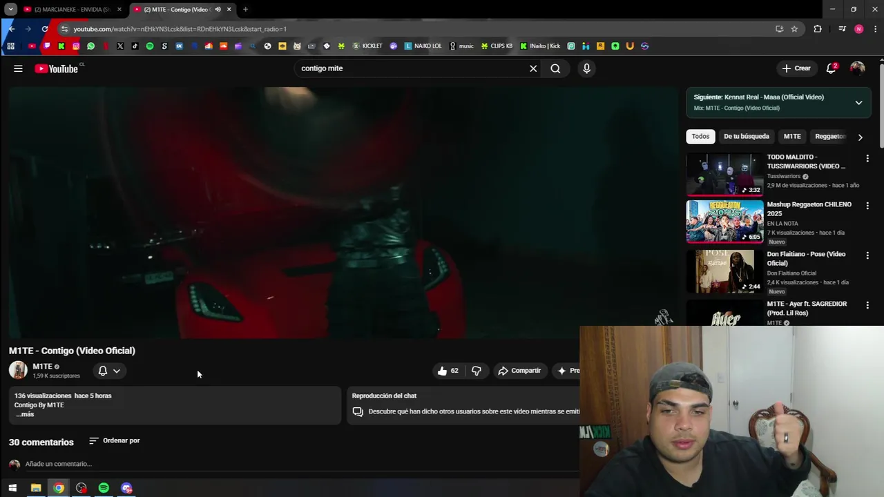Image resolution: width=884 pixels, height=497 pixels.
Task: Open the Windows Start menu
Action: point(12,488)
